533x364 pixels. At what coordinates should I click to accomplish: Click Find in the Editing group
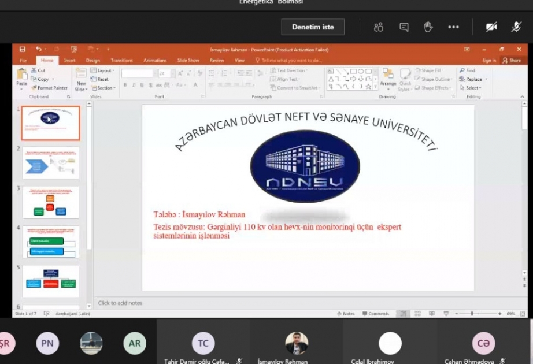(x=467, y=70)
